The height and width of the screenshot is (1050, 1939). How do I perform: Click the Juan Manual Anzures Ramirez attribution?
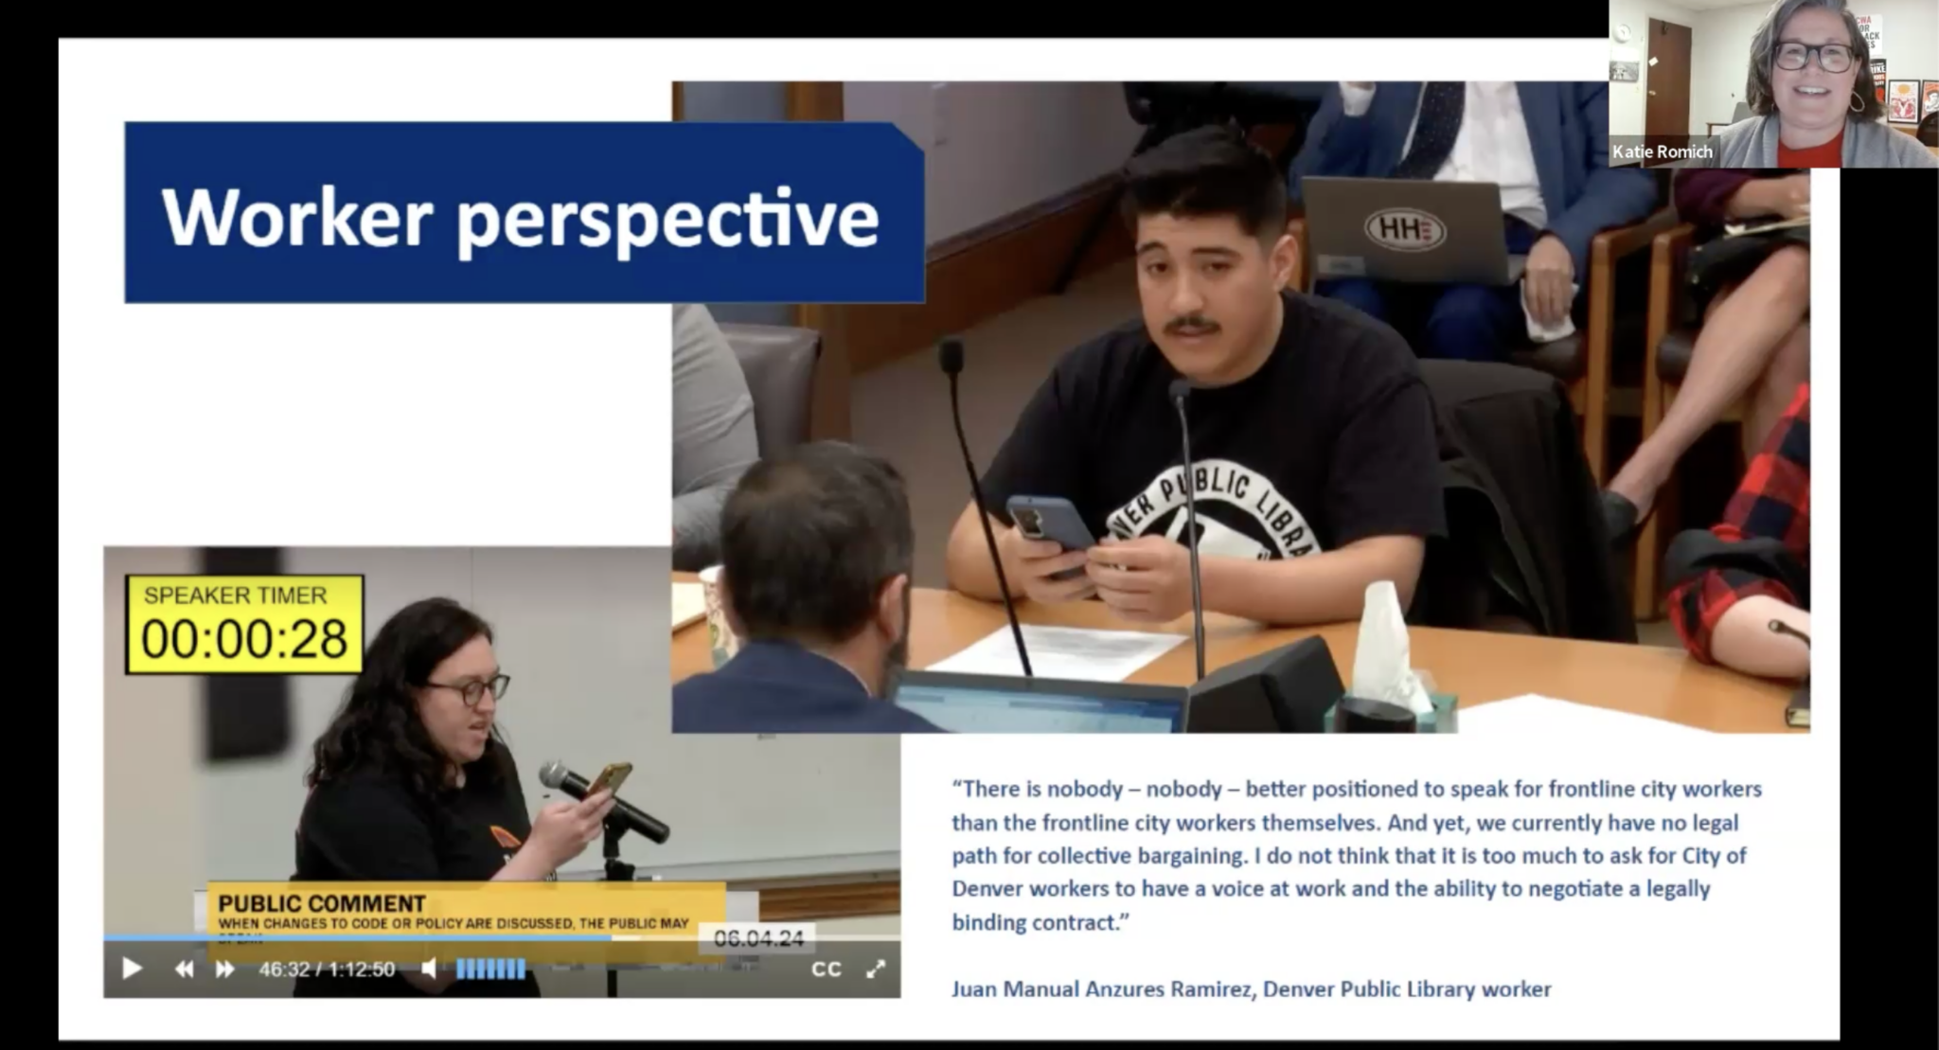point(1251,989)
